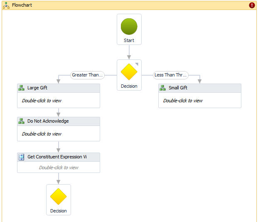Click the Large Gift activity icon
This screenshot has width=258, height=222.
point(22,88)
